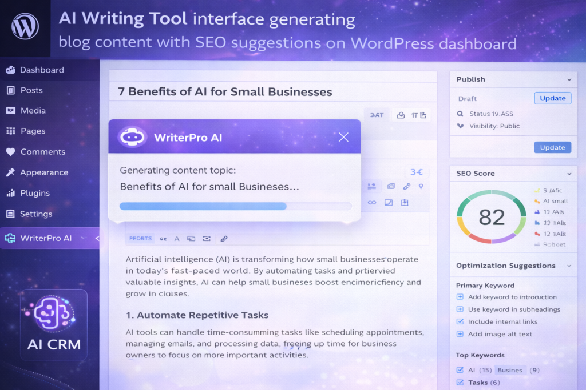The width and height of the screenshot is (586, 390).
Task: Close the WriterPro AI dialog
Action: point(343,137)
